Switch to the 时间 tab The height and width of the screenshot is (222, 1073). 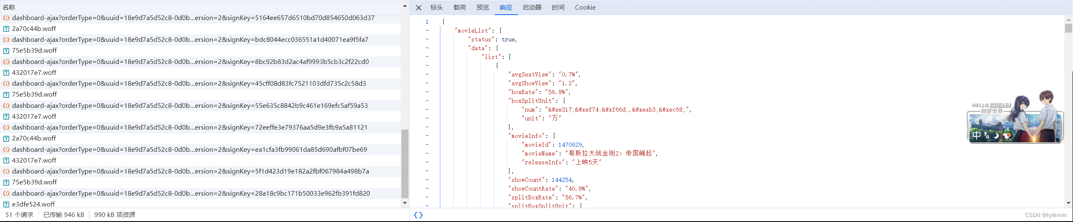(558, 8)
